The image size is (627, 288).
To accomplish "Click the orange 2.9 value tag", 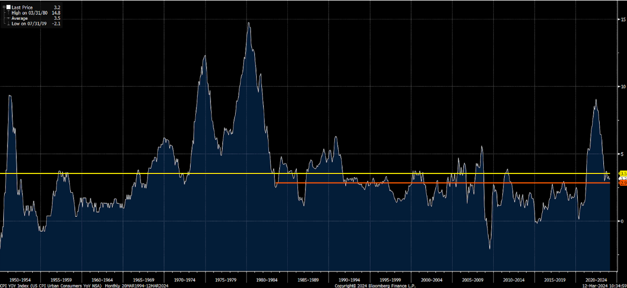I will tap(623, 183).
